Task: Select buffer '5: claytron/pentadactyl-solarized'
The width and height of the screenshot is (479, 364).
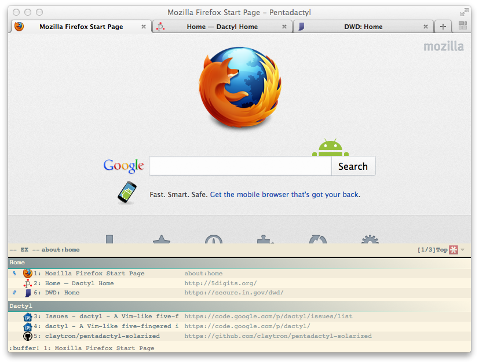Action: [x=240, y=336]
